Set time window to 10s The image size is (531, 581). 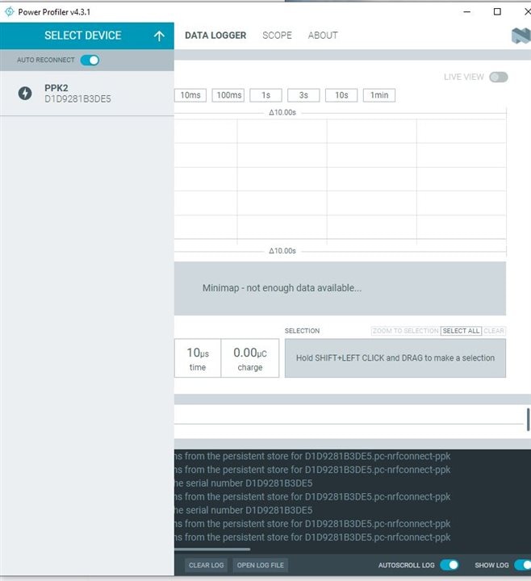pyautogui.click(x=341, y=95)
